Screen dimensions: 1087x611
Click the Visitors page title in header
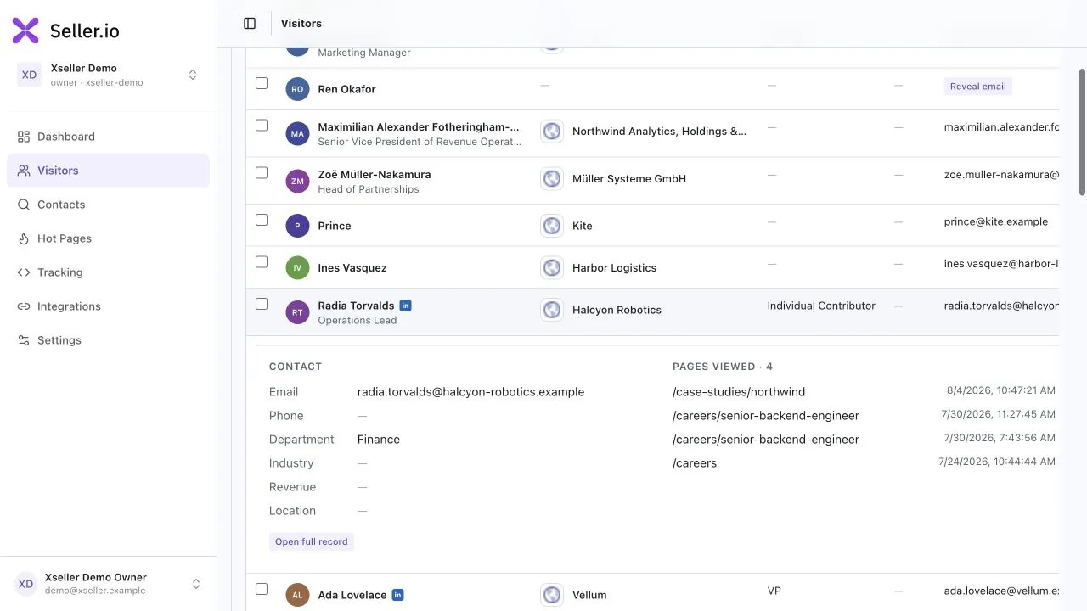click(301, 24)
